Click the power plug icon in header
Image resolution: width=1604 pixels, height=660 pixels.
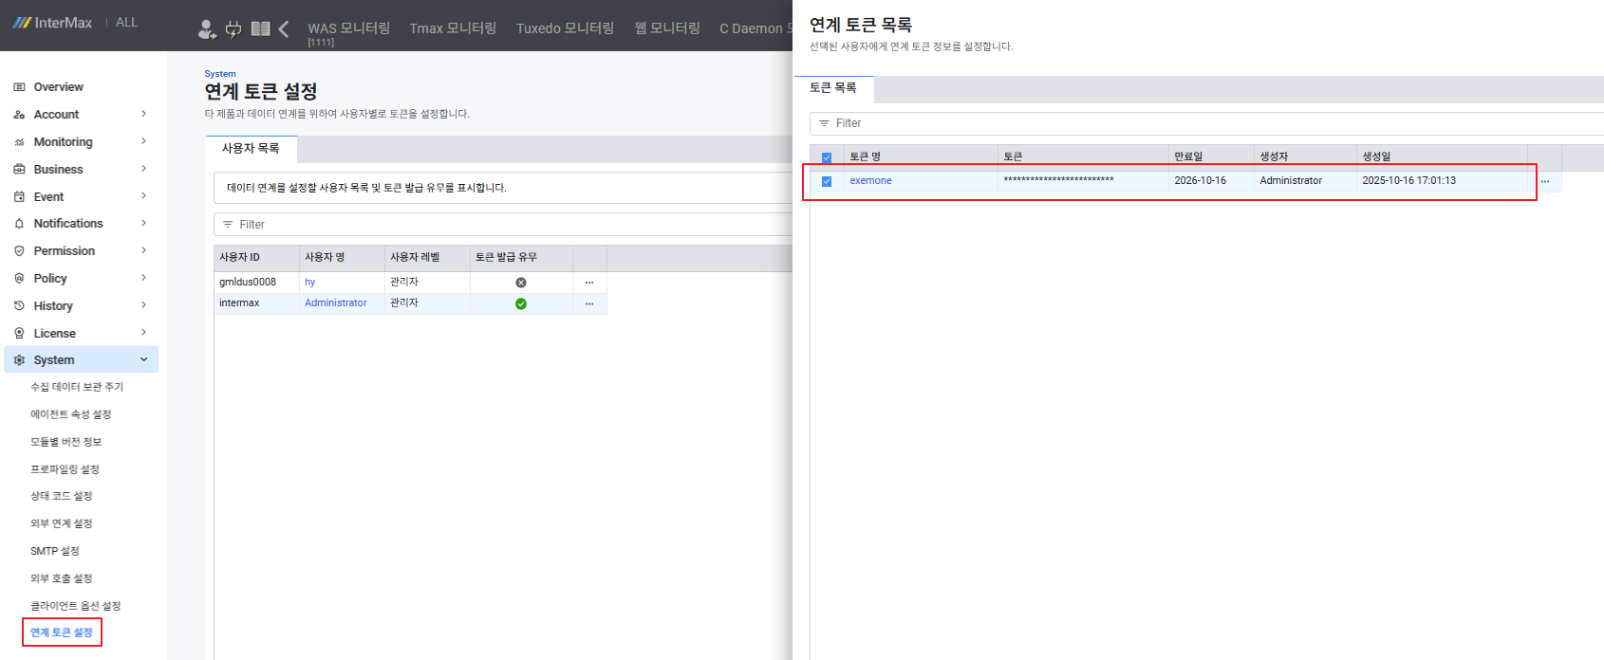click(233, 29)
